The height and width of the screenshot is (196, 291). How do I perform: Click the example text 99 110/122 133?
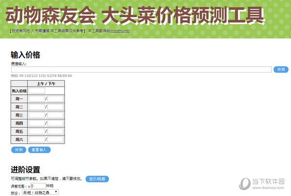(x=32, y=75)
